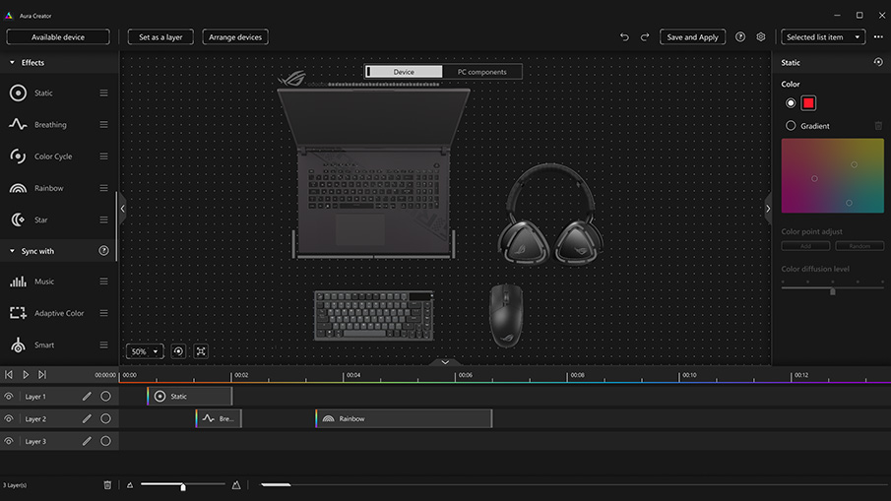
Task: Open the settings gear icon
Action: click(x=761, y=37)
